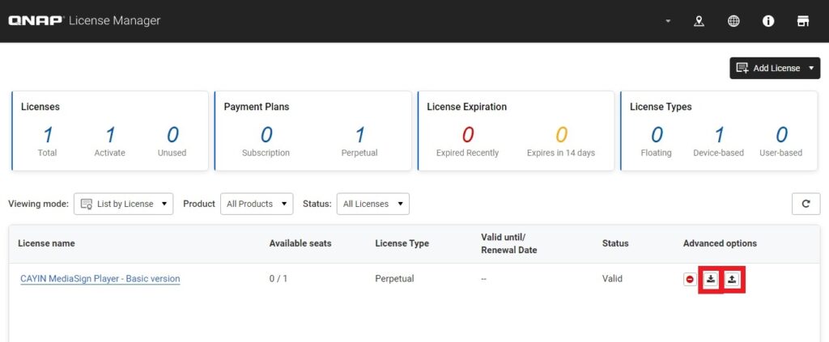829x342 pixels.
Task: Click the License name column header
Action: (x=46, y=243)
